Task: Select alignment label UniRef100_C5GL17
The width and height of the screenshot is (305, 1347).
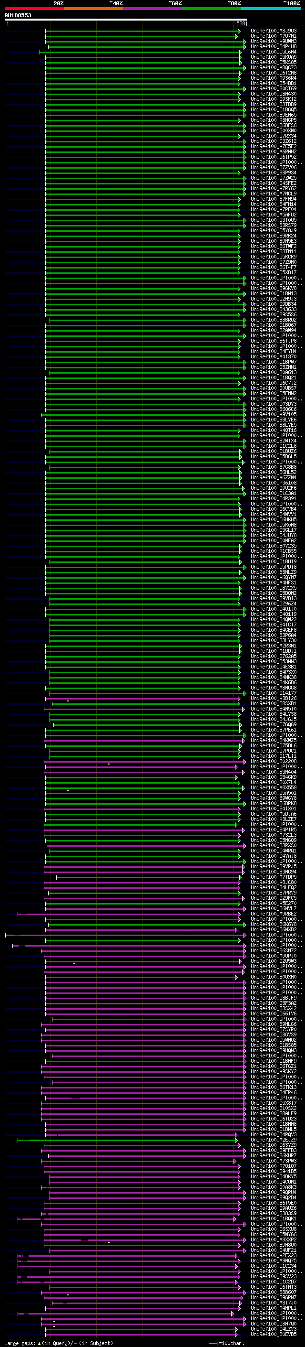Action: (x=274, y=530)
